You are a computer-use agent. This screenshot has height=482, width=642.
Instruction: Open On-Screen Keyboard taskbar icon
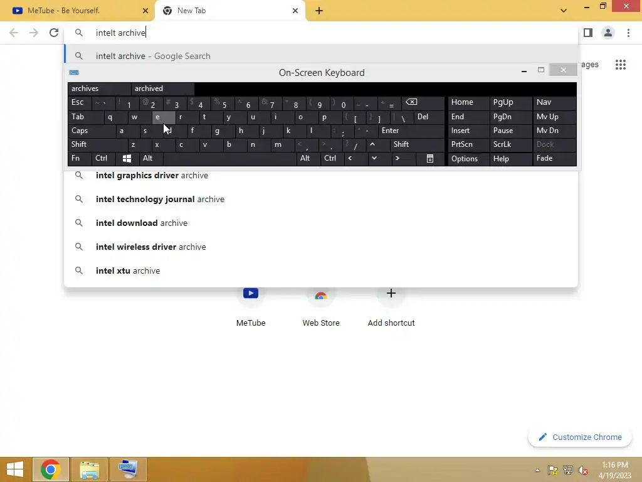pos(128,469)
